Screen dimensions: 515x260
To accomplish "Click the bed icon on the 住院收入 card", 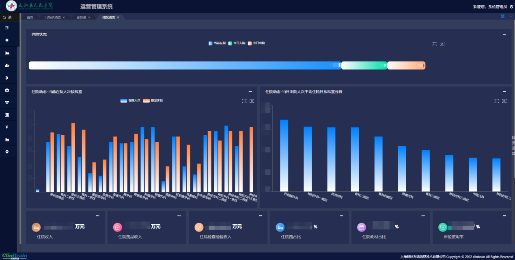I will [36, 227].
